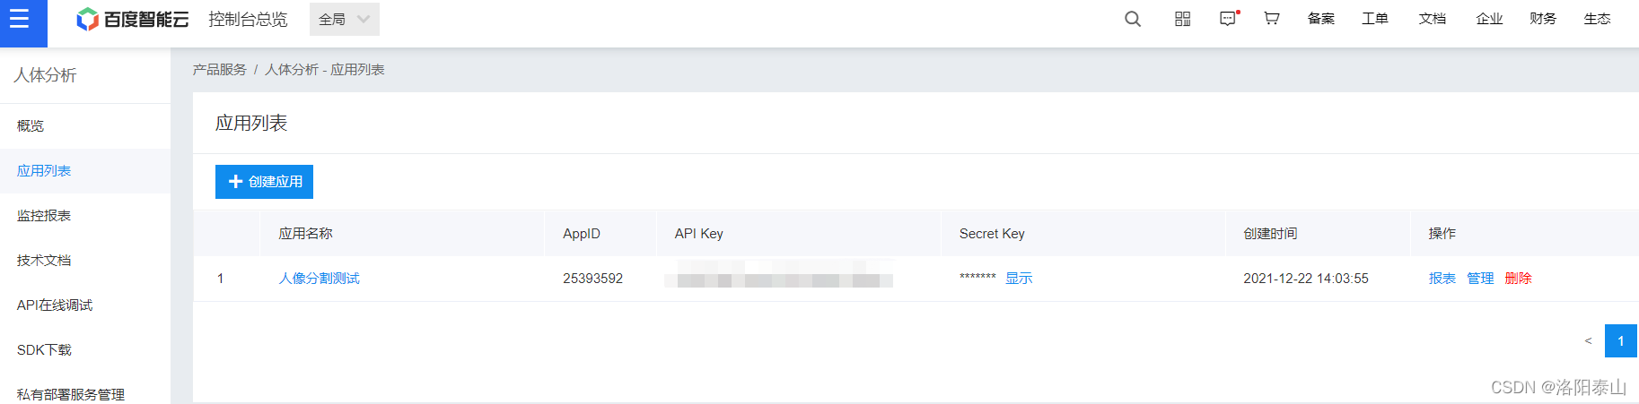Open 控制台总览 in top bar
This screenshot has width=1639, height=404.
point(248,19)
